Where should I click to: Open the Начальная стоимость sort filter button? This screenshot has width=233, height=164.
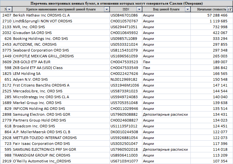230,9
